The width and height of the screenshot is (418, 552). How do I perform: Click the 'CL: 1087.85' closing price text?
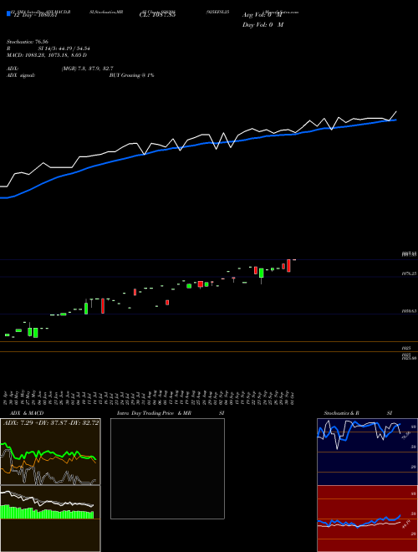pos(157,14)
